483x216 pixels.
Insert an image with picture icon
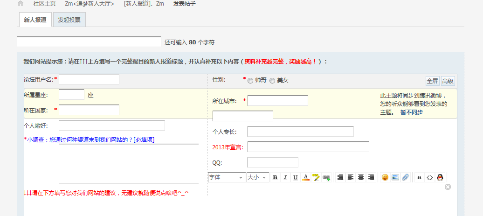point(395,177)
